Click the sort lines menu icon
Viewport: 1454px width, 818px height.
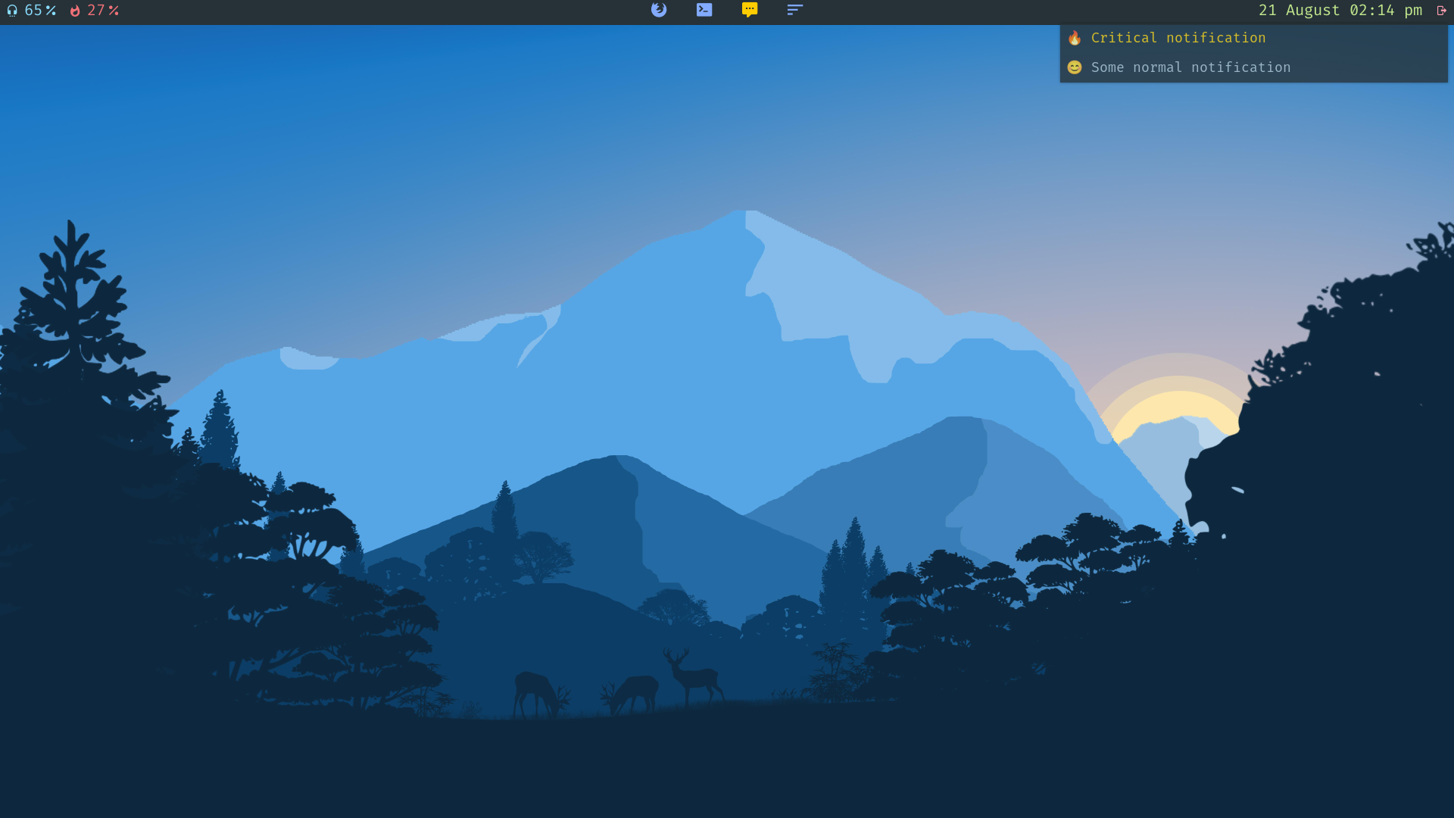tap(794, 10)
